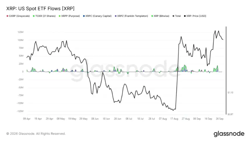The width and height of the screenshot is (251, 141).
Task: Toggle XRPC (Canary Capital) legend entry
Action: (x=97, y=16)
